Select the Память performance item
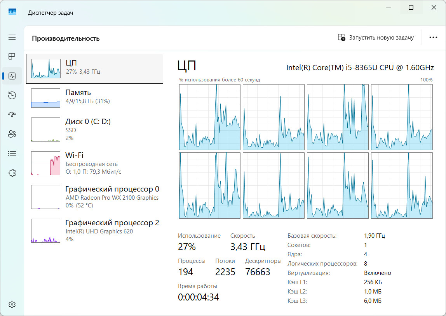The height and width of the screenshot is (316, 446). pyautogui.click(x=94, y=98)
